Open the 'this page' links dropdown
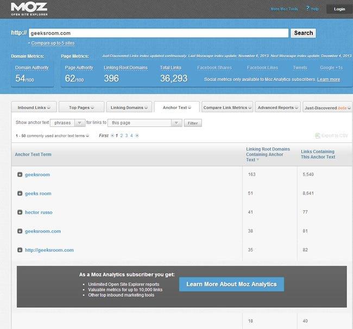This screenshot has width=353, height=329. coord(144,123)
